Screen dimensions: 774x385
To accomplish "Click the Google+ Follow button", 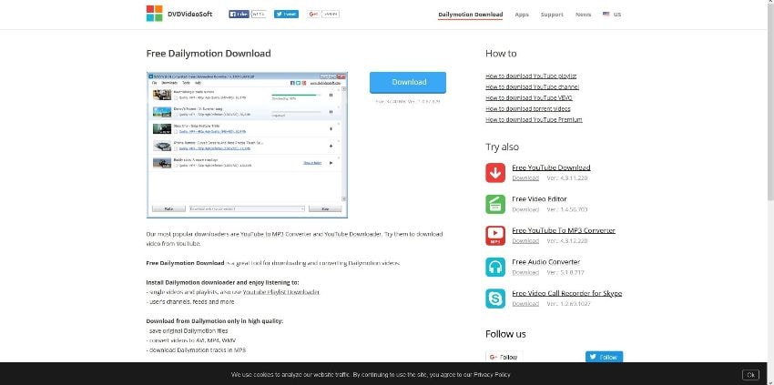I will tap(504, 357).
